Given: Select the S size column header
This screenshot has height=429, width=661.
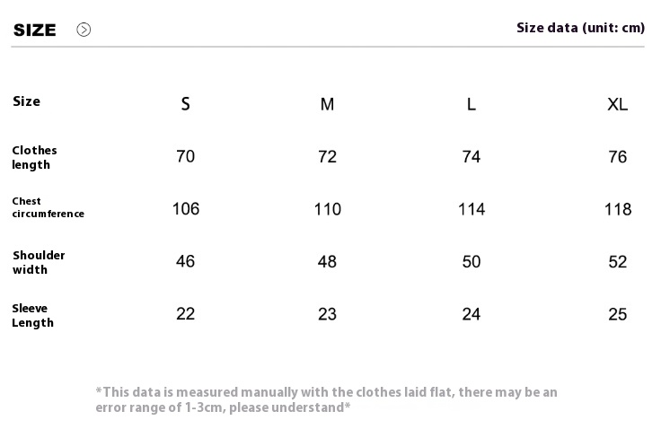Looking at the screenshot, I should tap(186, 104).
